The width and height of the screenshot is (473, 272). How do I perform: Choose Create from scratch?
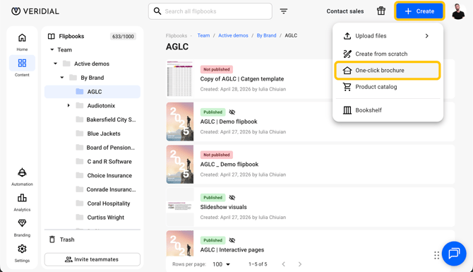pyautogui.click(x=388, y=54)
